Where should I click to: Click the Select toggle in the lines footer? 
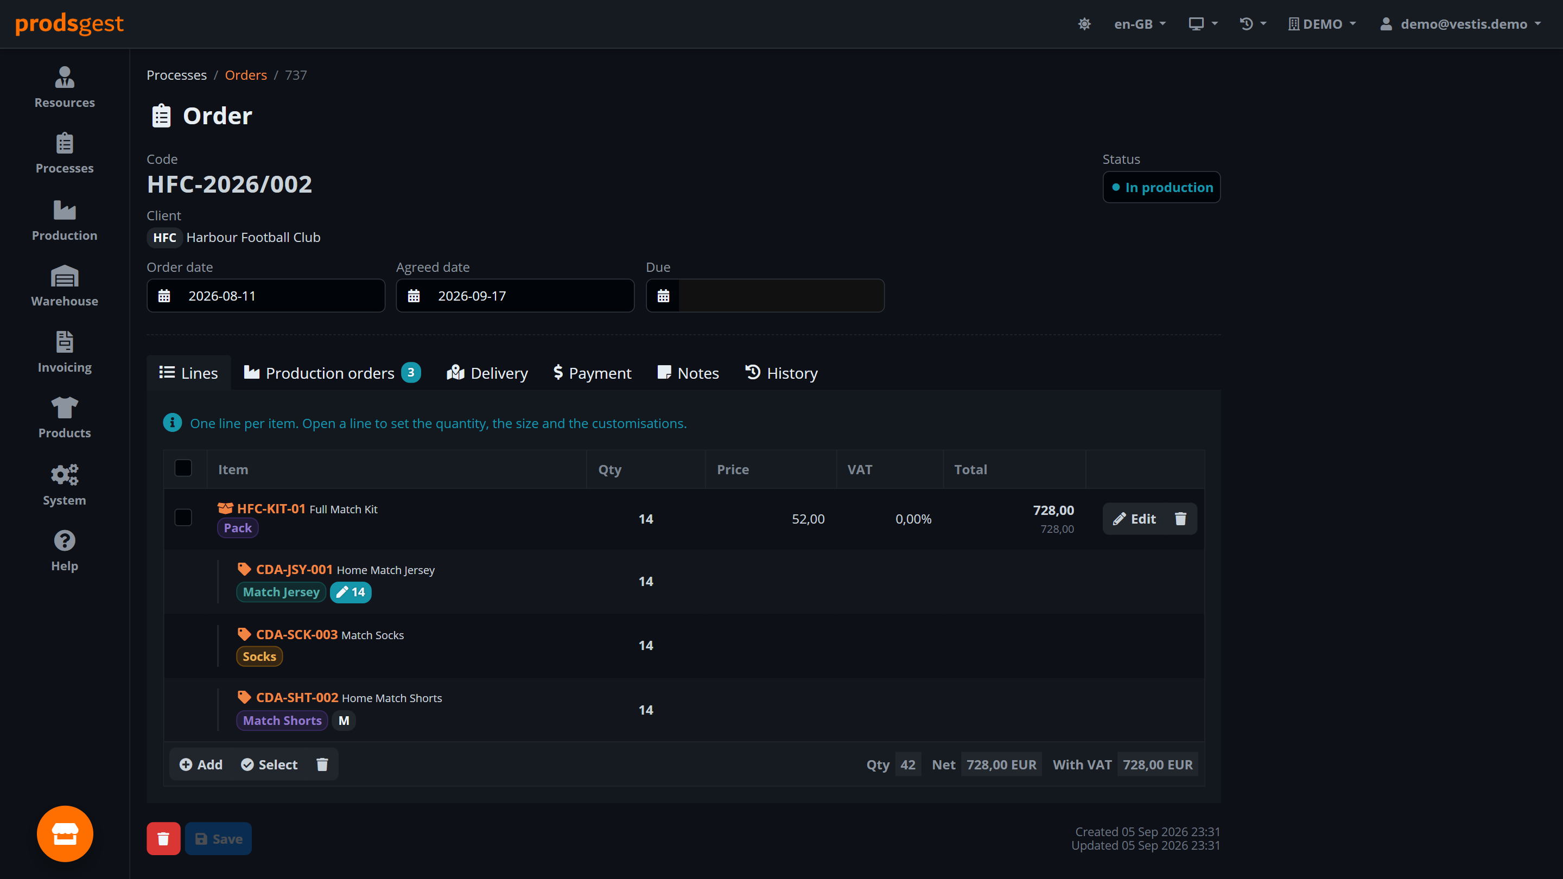pos(269,765)
